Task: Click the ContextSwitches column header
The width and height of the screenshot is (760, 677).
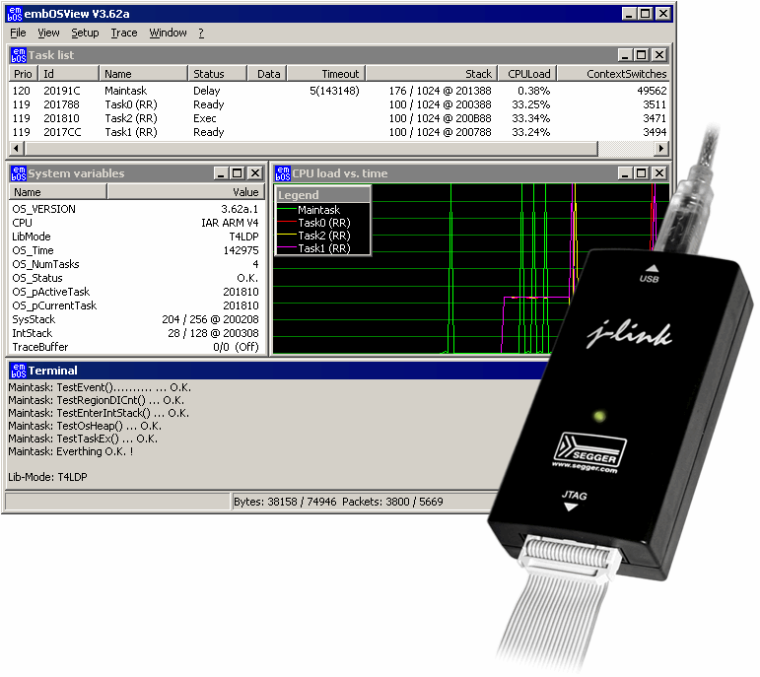Action: (614, 74)
